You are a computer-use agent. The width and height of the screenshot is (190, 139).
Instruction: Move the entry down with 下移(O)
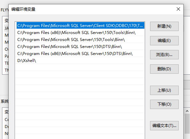pyautogui.click(x=164, y=104)
